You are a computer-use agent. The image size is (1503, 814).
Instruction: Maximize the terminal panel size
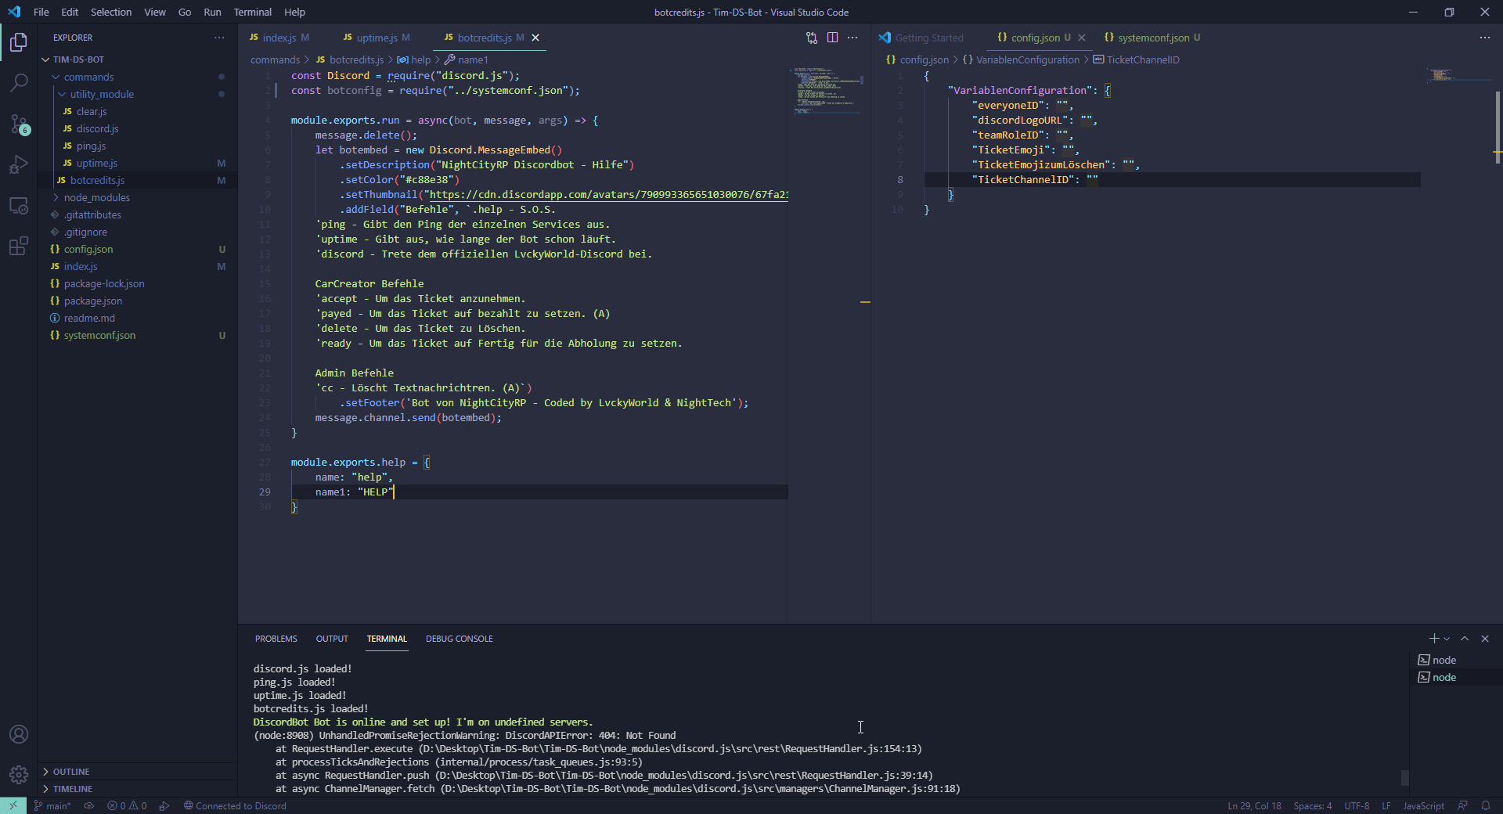(1465, 639)
